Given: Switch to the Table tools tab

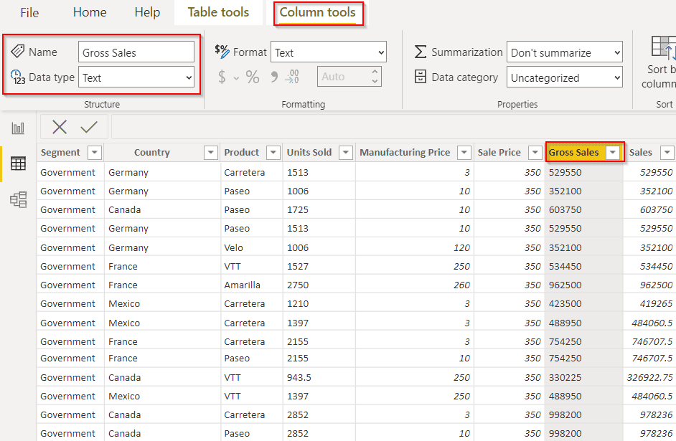Looking at the screenshot, I should pos(219,12).
